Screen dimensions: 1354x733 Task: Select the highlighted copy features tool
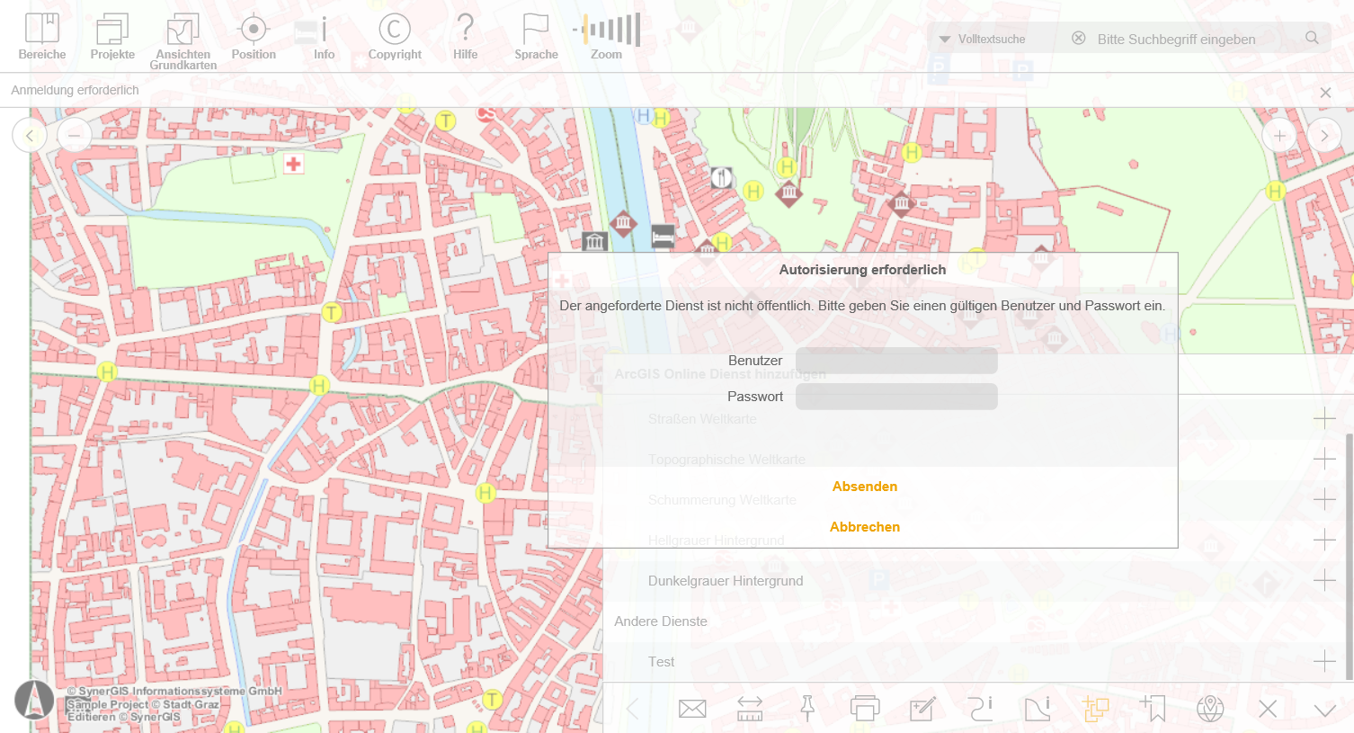[x=1095, y=709]
